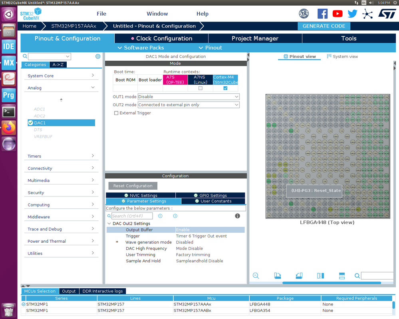This screenshot has height=319, width=399.
Task: Open the DDR Interactive logs tab
Action: [103, 291]
